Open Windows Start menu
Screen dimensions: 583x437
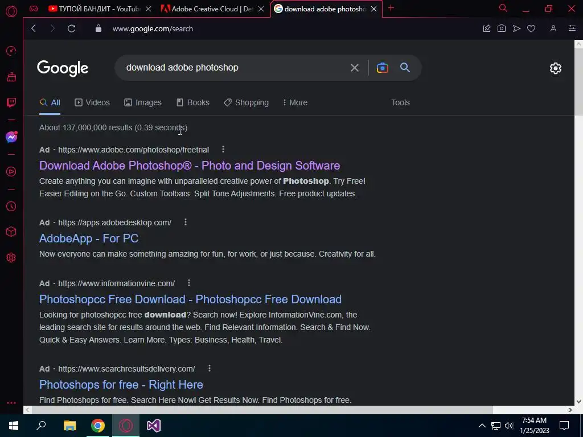click(14, 426)
